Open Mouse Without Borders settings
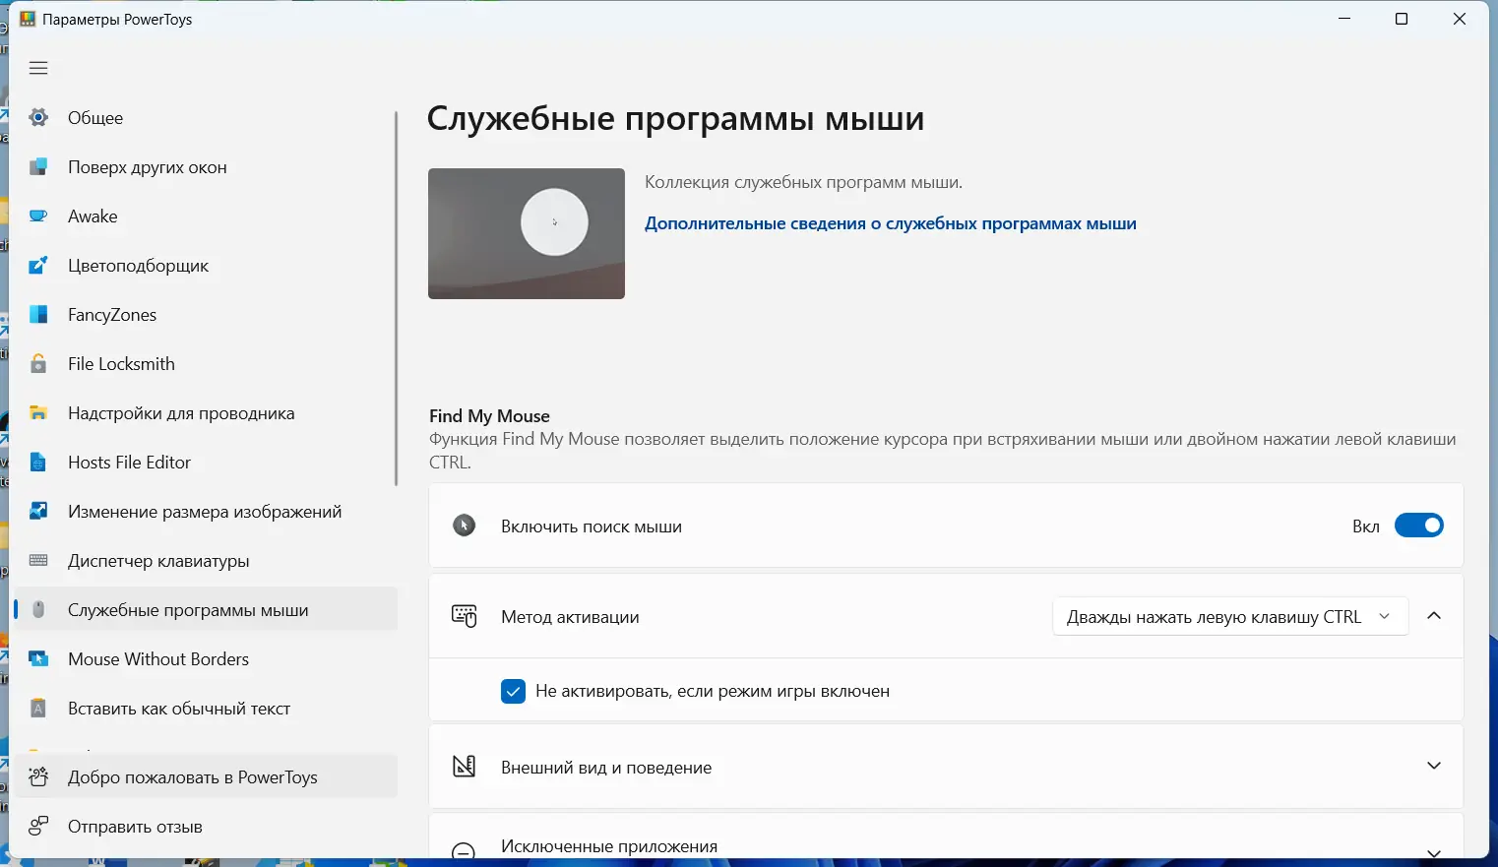Viewport: 1498px width, 867px height. click(x=206, y=659)
